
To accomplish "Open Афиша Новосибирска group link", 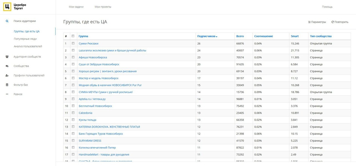I will point(93,58).
